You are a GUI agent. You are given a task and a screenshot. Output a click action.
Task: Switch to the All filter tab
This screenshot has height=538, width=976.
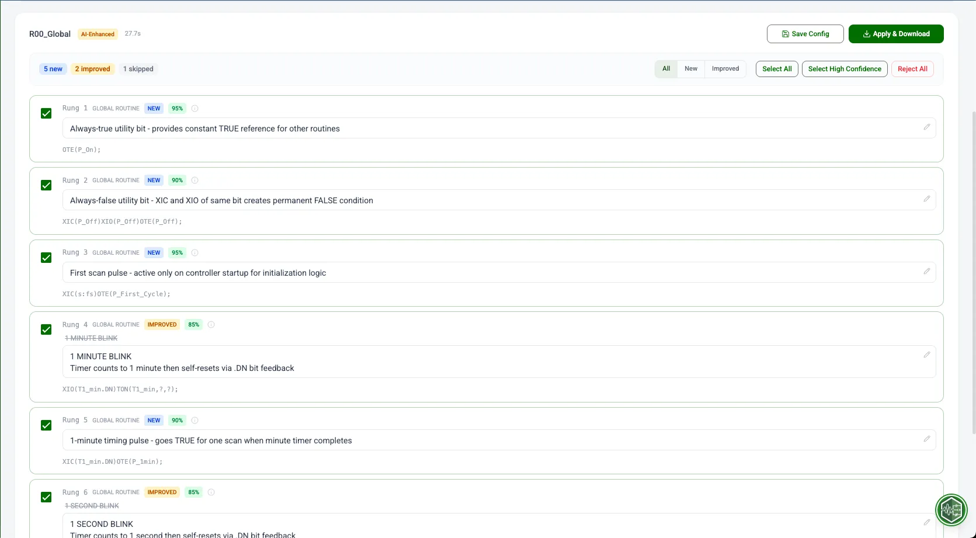tap(666, 69)
